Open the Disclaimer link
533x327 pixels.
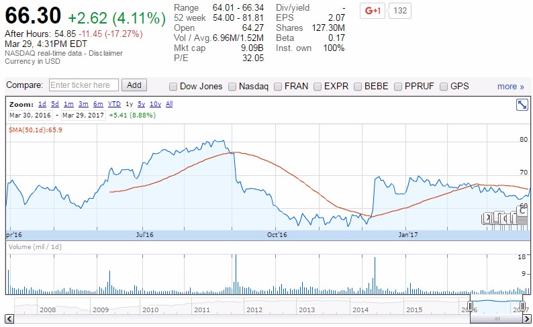(x=105, y=53)
